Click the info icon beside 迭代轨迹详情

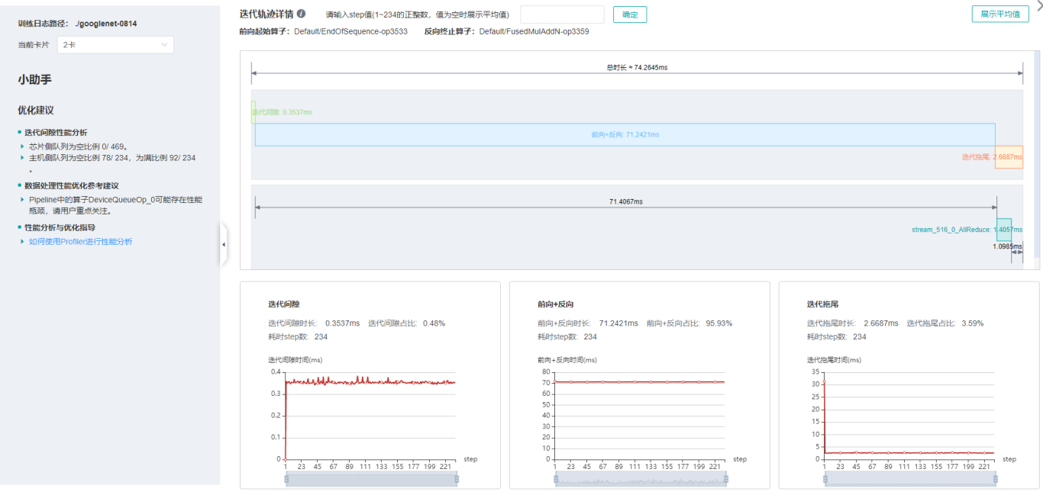[x=302, y=14]
